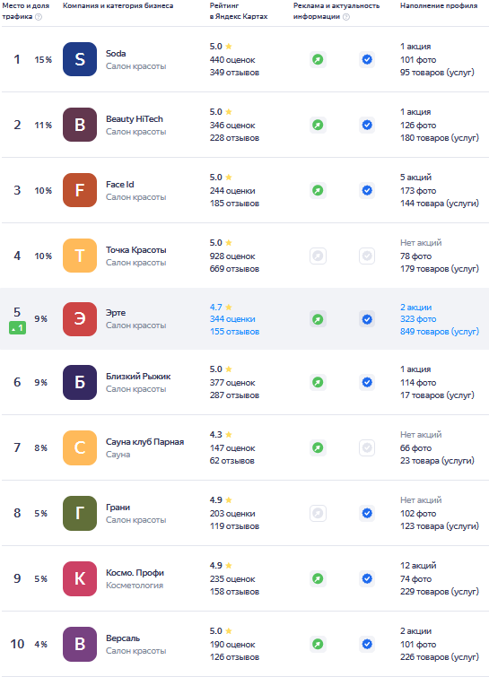Click the green rank-up badge for Эрте
Screen dimensions: 489x677
click(x=17, y=328)
